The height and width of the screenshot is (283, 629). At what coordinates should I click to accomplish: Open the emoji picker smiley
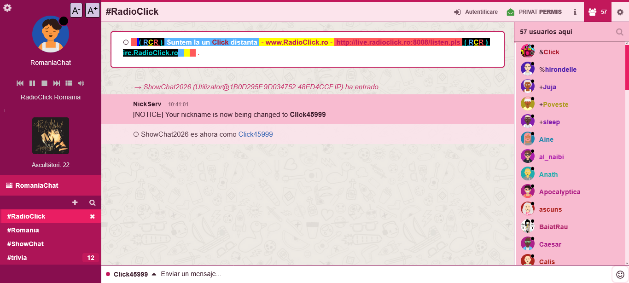click(x=620, y=274)
